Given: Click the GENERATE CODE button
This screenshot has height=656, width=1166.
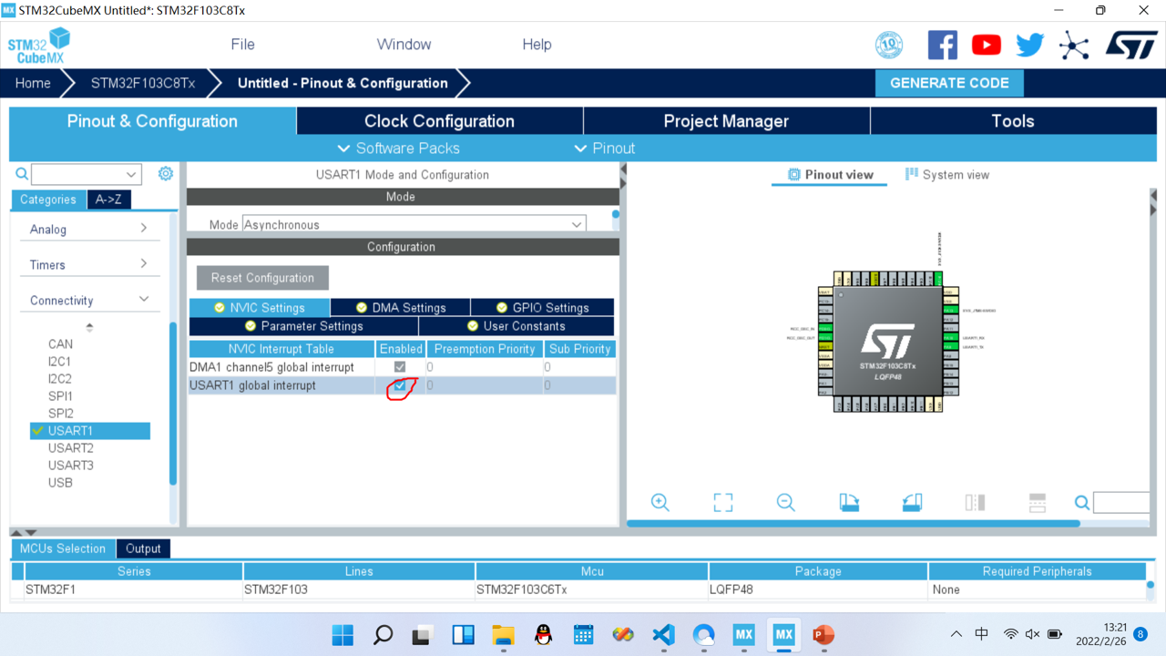Looking at the screenshot, I should pyautogui.click(x=949, y=82).
